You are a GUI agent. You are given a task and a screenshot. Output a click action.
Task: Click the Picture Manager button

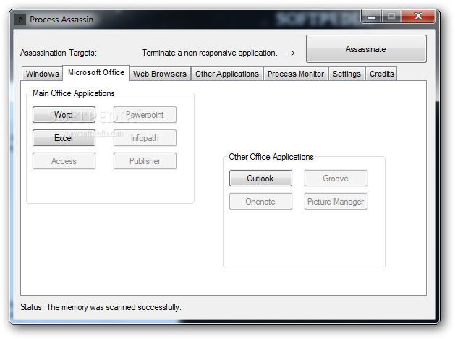336,201
